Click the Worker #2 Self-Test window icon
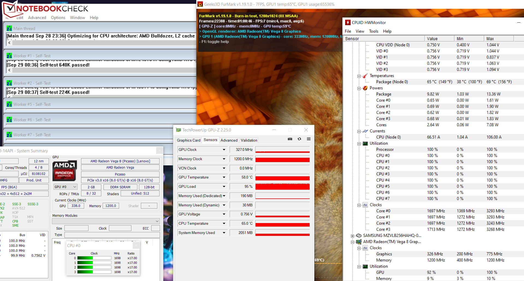This screenshot has height=281, width=524. tap(9, 83)
